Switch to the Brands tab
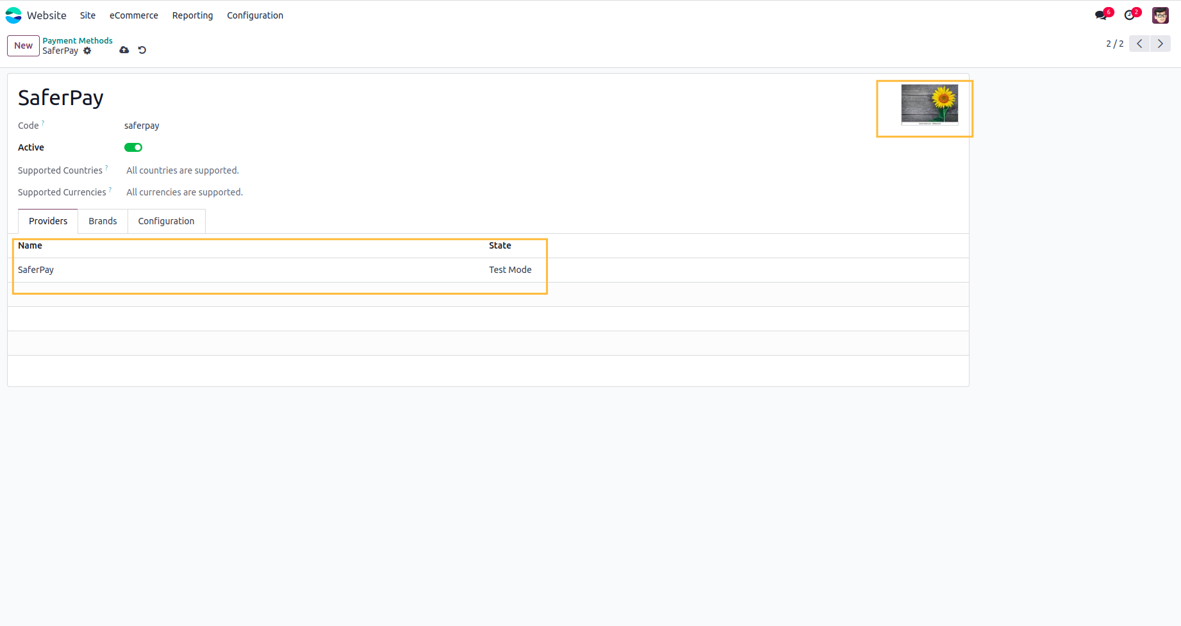Viewport: 1181px width, 626px height. coord(103,221)
